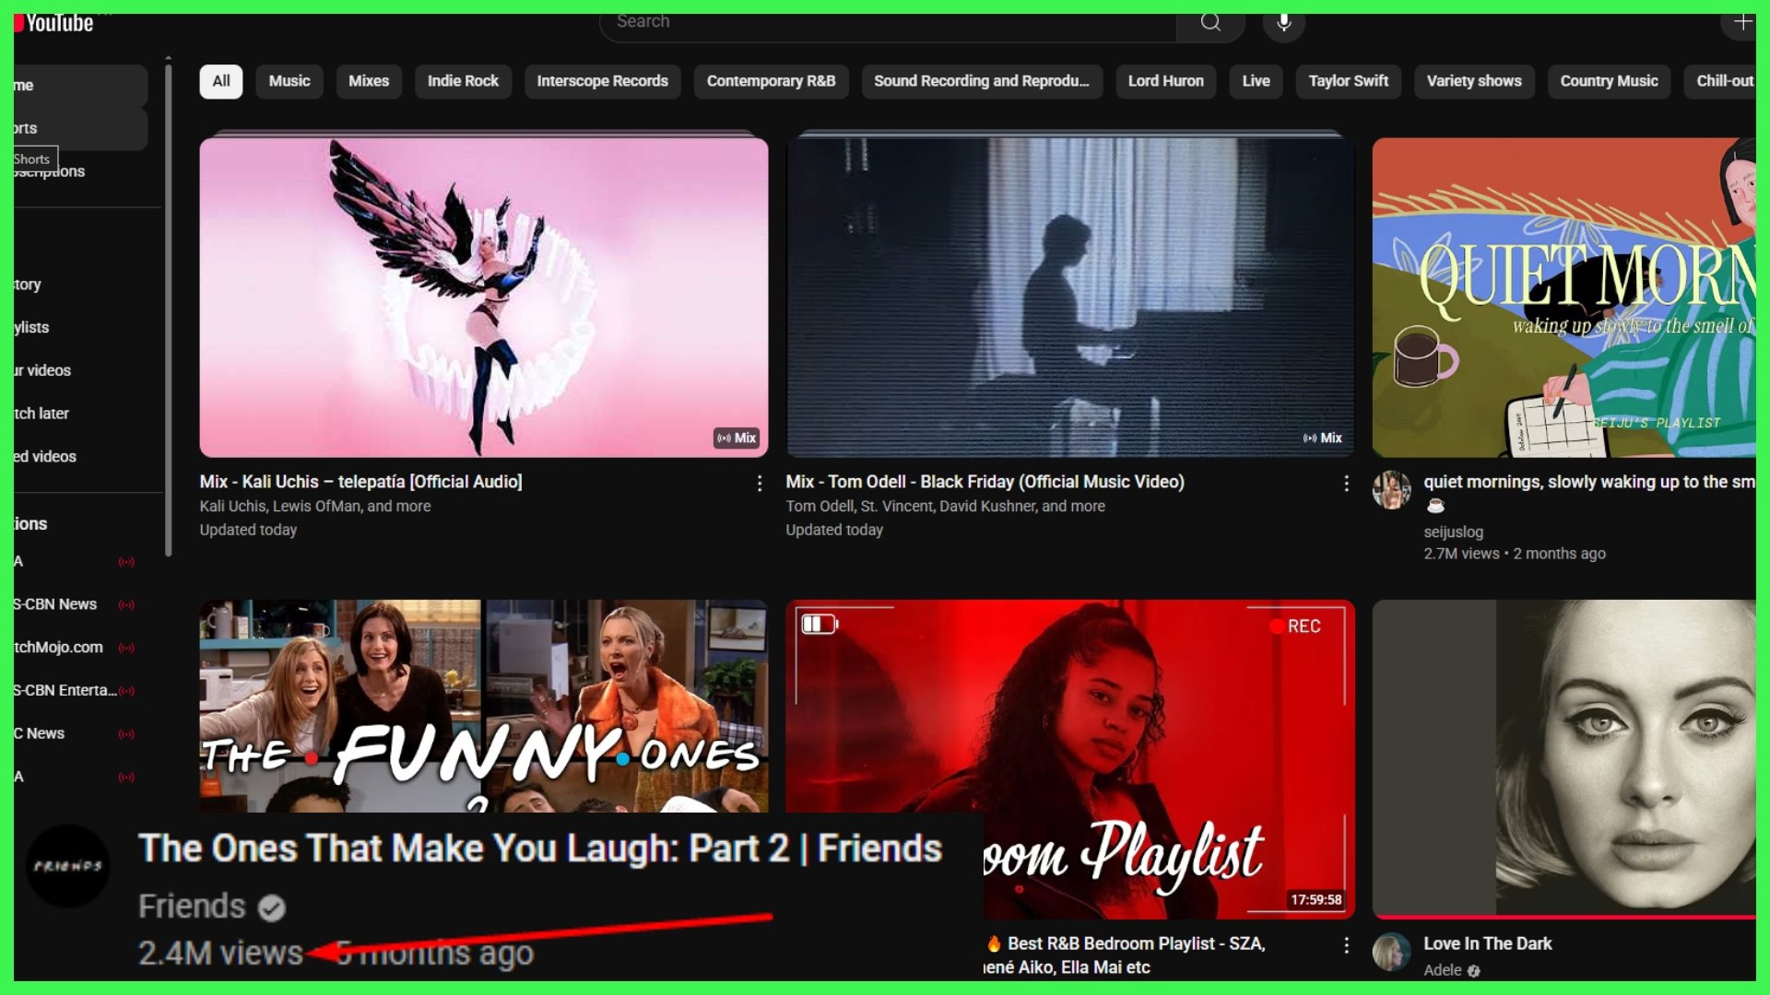Image resolution: width=1770 pixels, height=995 pixels.
Task: Click Country Music filter chip
Action: (x=1609, y=81)
